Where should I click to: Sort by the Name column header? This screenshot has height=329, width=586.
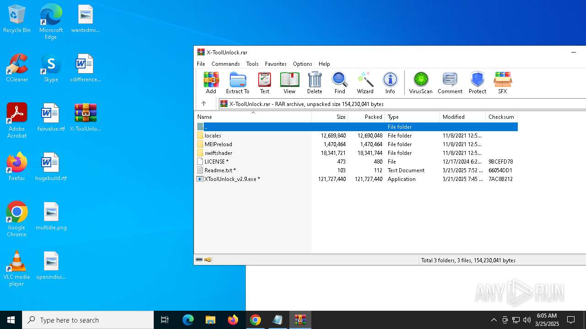point(253,117)
